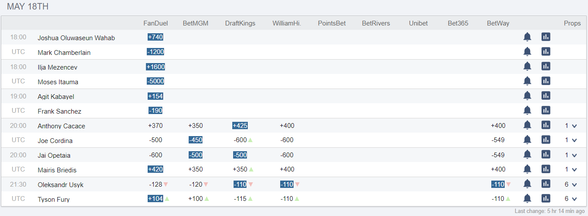
Task: Select FanDuel +740 odds for Wahab
Action: coord(155,37)
